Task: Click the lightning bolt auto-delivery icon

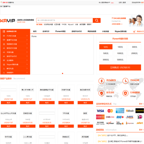Action: click(x=102, y=81)
